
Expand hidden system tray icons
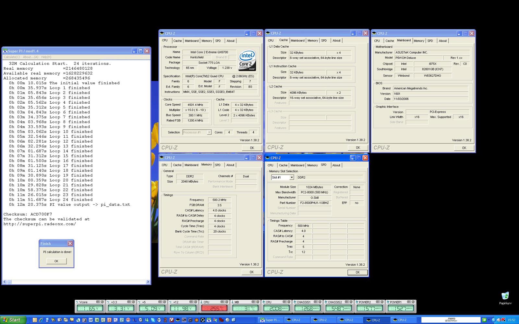[494, 320]
